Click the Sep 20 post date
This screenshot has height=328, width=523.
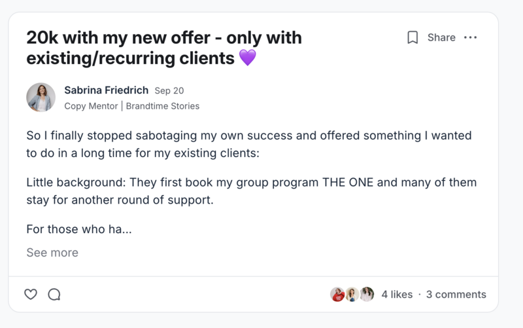pos(173,91)
